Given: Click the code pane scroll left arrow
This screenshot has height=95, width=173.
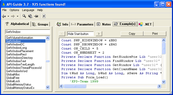Looking at the screenshot, I should [x=61, y=86].
